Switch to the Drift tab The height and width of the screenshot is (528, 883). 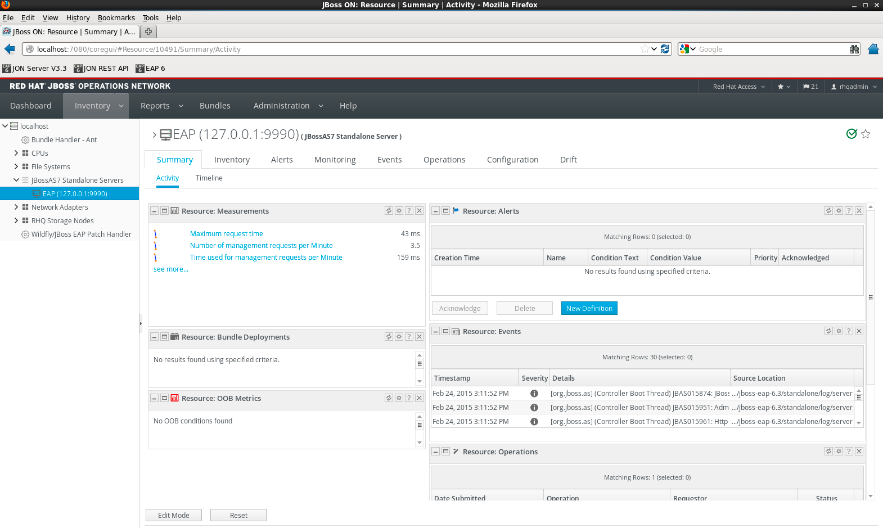(569, 160)
